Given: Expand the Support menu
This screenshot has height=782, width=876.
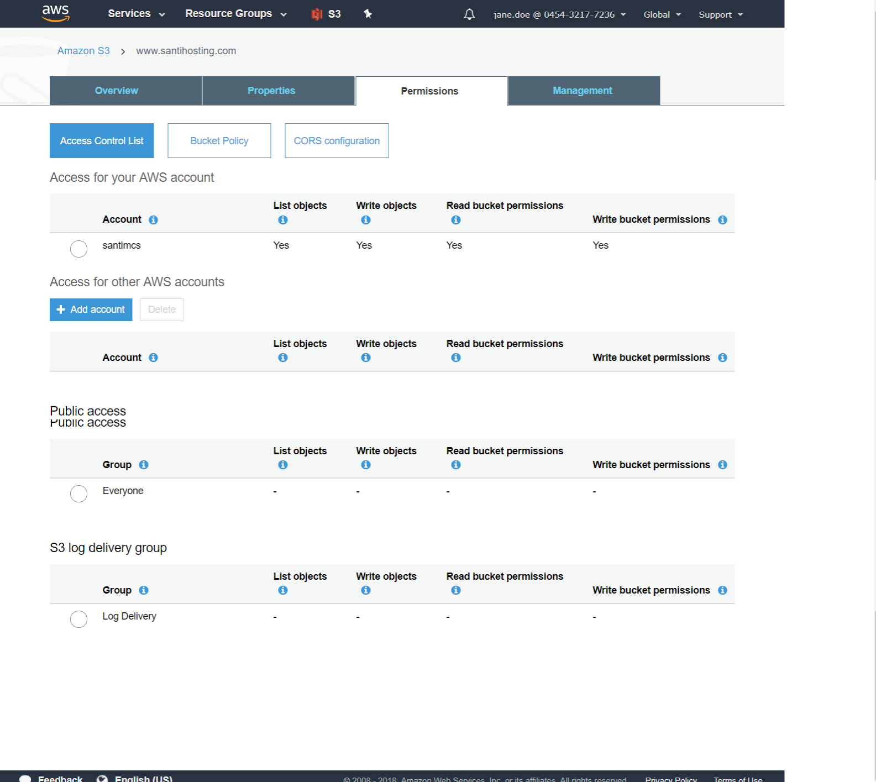Looking at the screenshot, I should (x=721, y=14).
